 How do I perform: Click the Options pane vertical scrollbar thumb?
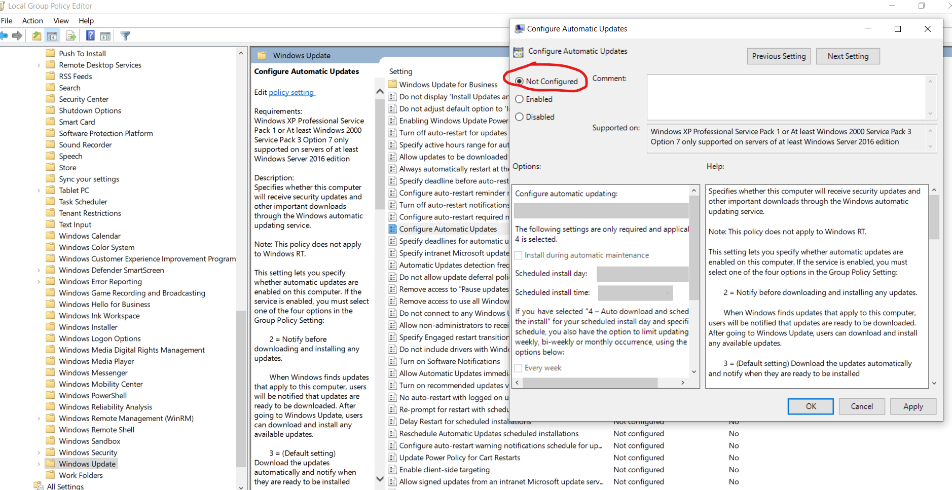coord(694,248)
